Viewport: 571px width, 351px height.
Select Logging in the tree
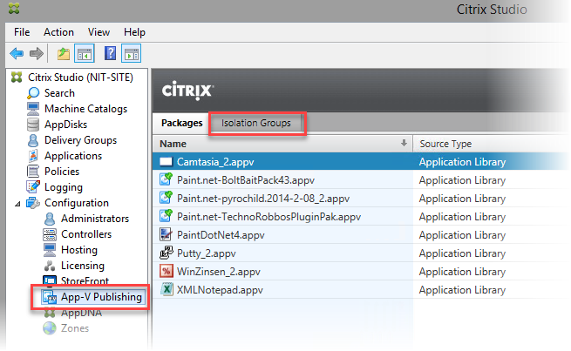click(x=64, y=187)
